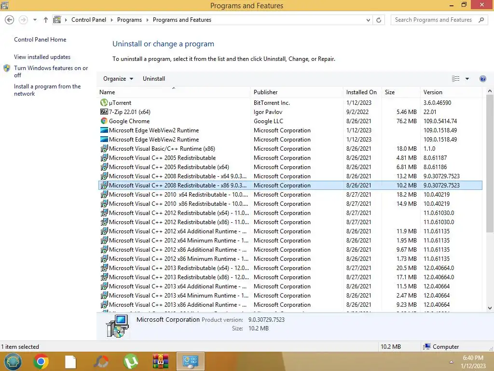Select Visual C++ 2012 x86 Minimum Runtime
494x371 pixels.
pos(290,259)
